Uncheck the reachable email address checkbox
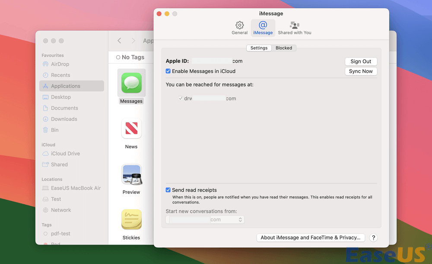432x264 pixels. coord(181,98)
